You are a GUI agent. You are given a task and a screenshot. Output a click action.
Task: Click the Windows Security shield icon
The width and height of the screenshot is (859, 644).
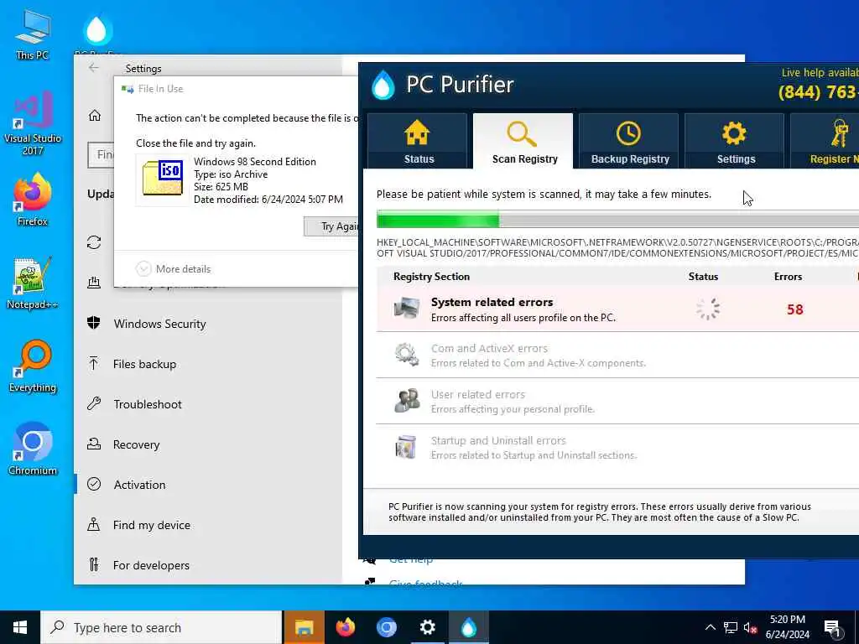[x=94, y=323]
